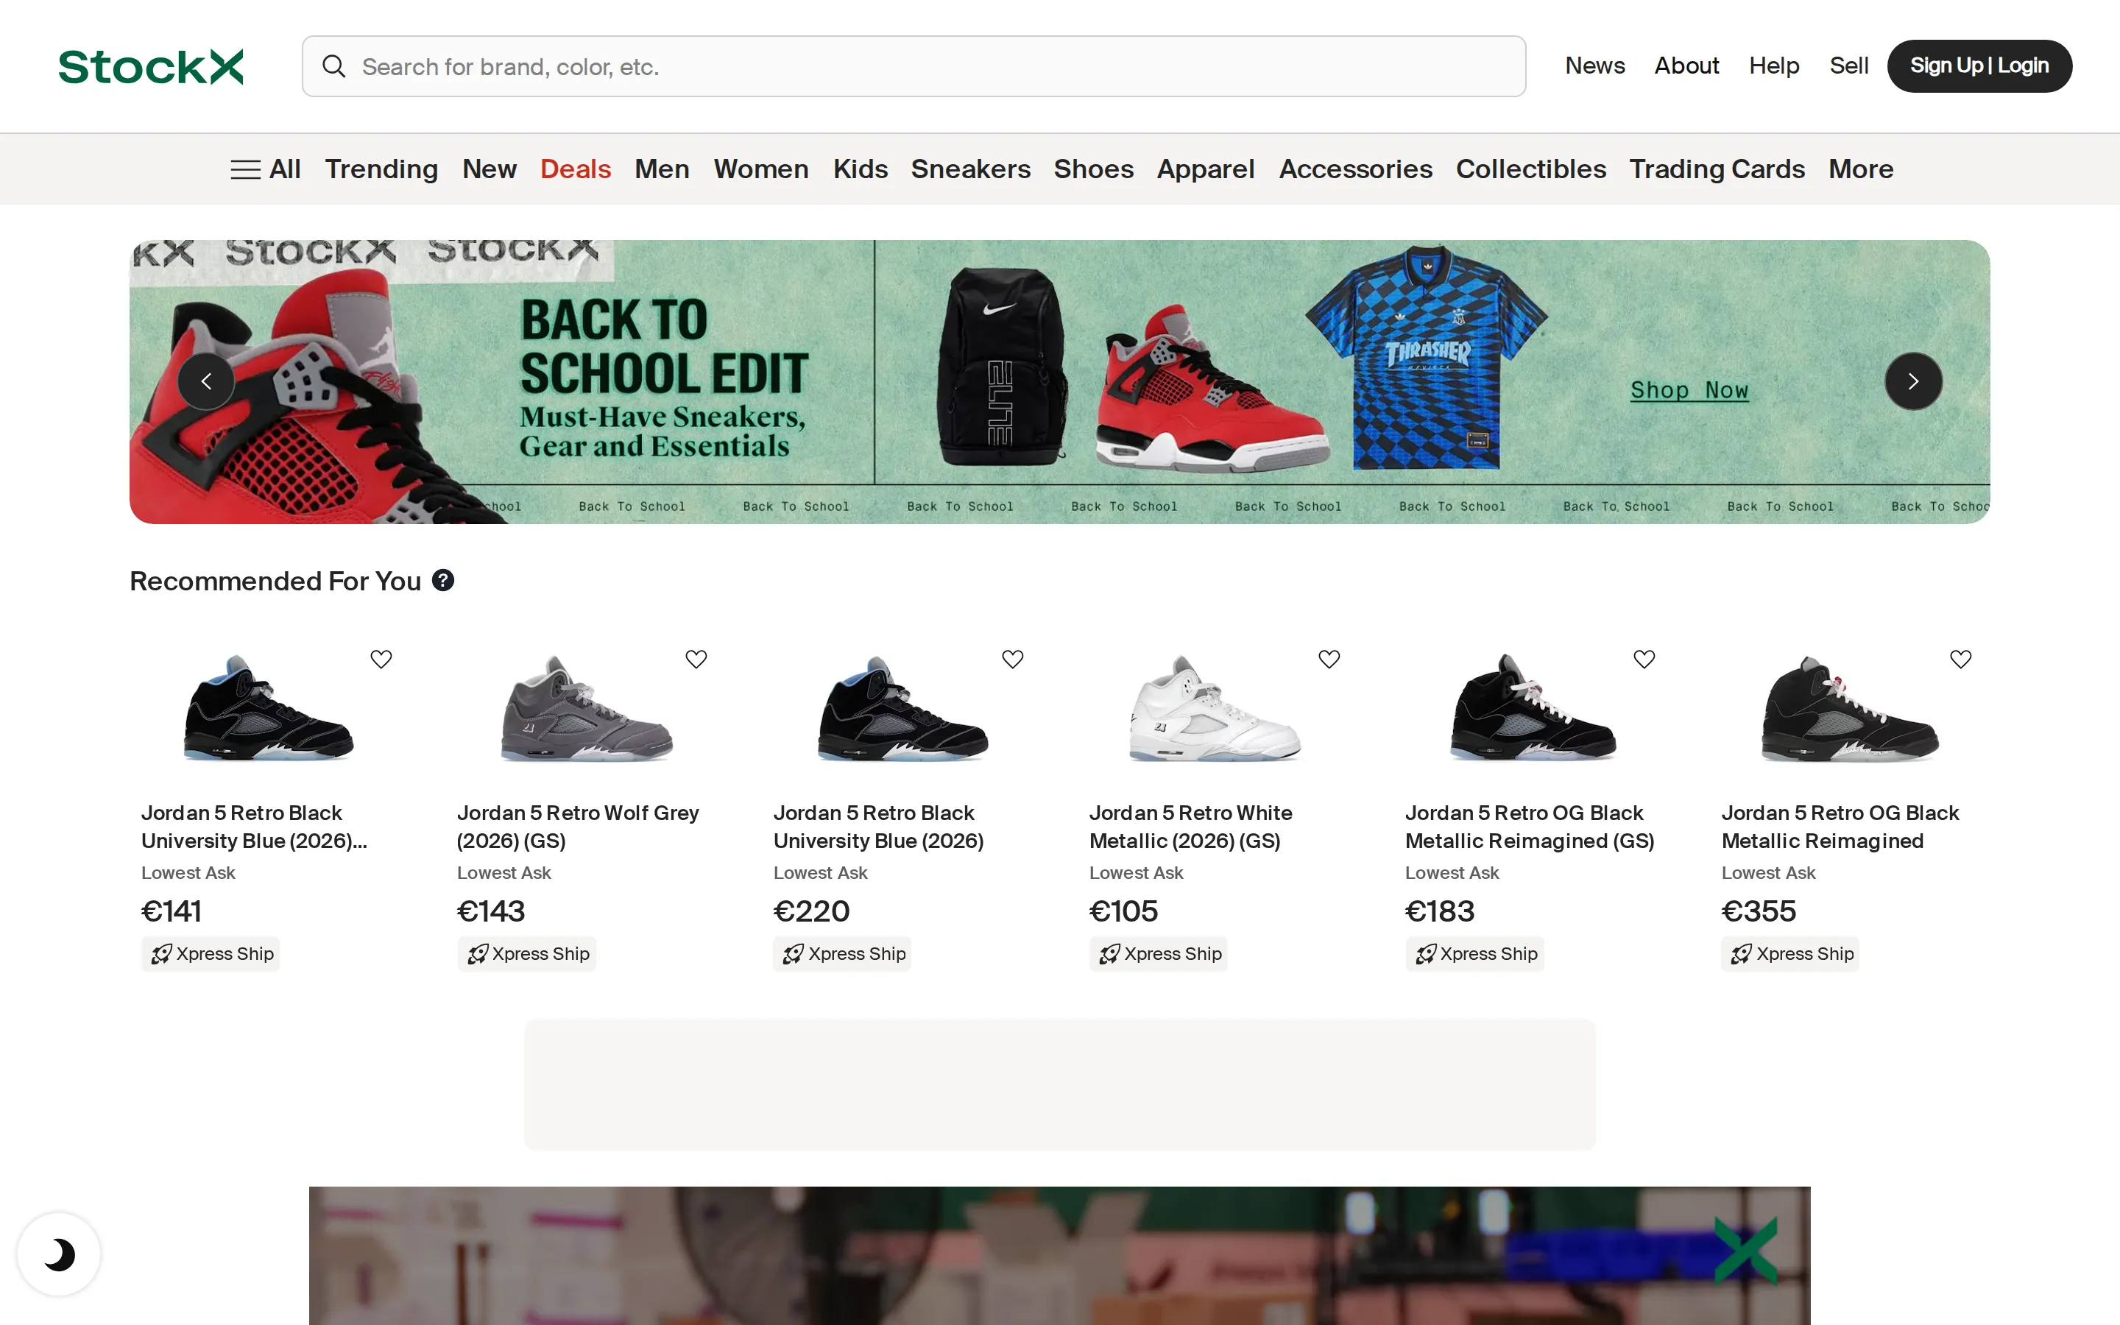Open the All hamburger menu
The height and width of the screenshot is (1325, 2120).
click(x=266, y=169)
